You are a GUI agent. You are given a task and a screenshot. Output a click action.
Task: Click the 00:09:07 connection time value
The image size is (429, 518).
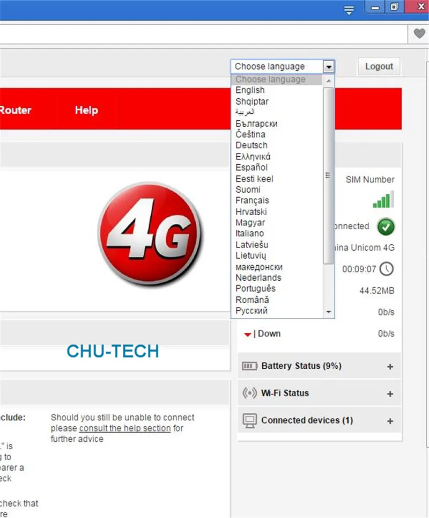pyautogui.click(x=359, y=269)
